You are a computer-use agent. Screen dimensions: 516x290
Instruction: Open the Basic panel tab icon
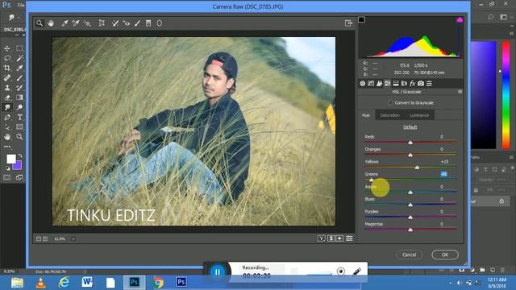pos(362,84)
